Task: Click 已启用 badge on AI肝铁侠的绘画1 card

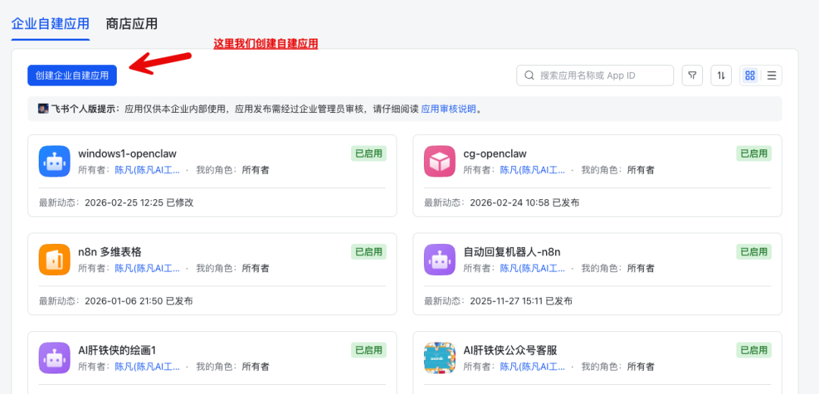Action: pos(369,349)
